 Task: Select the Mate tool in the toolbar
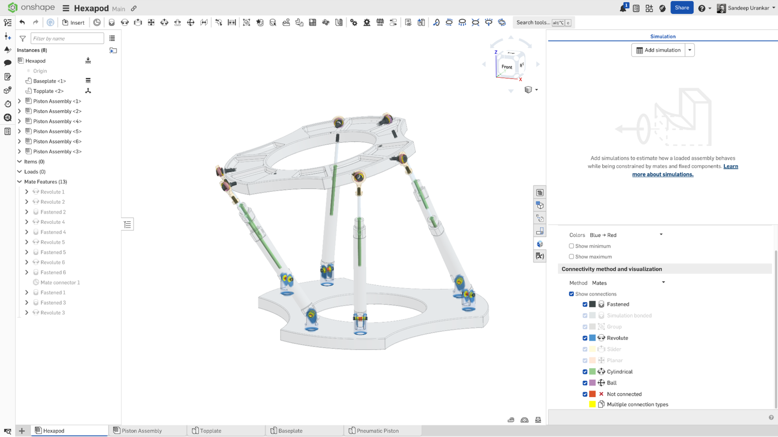pos(112,22)
